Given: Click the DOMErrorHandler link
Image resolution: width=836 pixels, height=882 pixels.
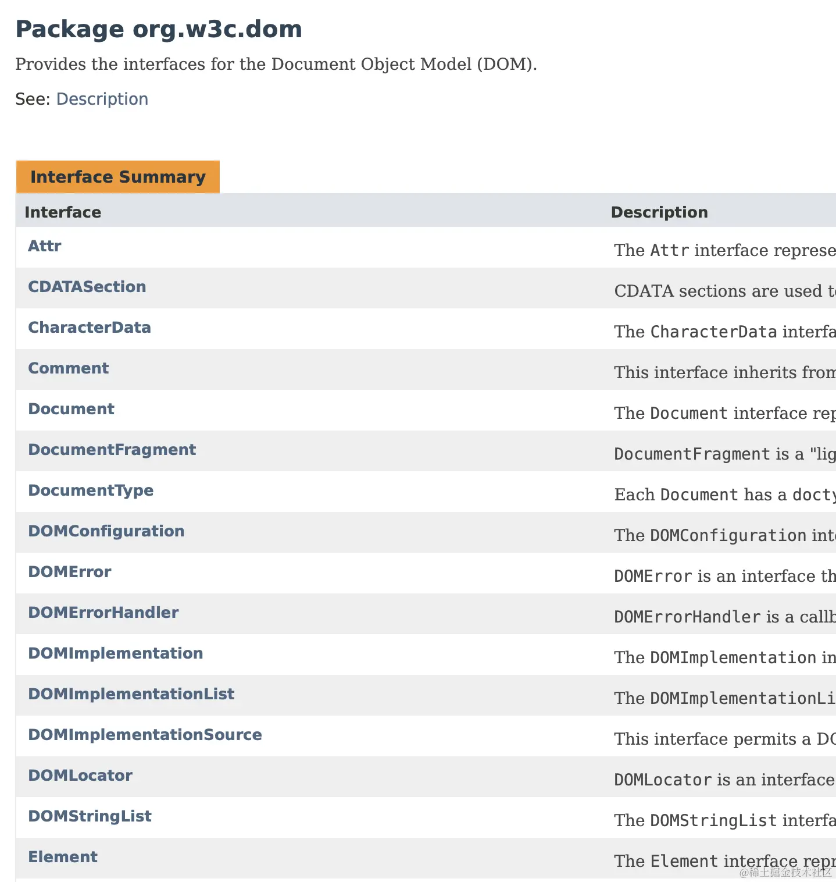Looking at the screenshot, I should [103, 613].
